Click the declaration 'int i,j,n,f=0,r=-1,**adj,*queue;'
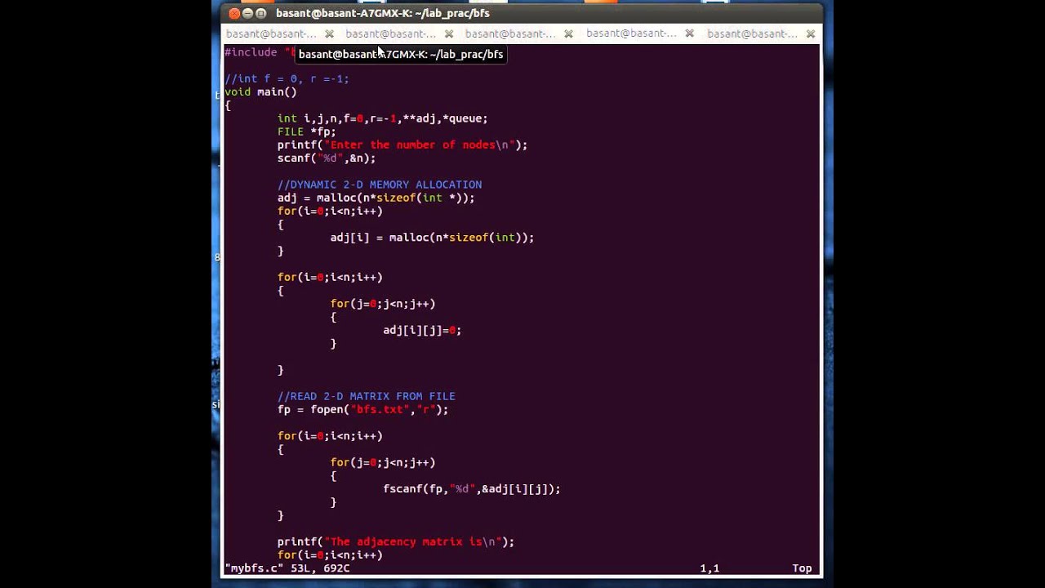 382,118
